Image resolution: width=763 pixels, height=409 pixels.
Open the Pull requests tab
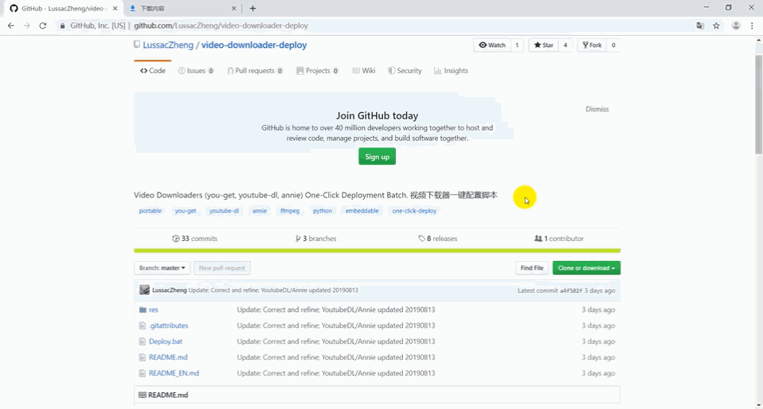click(x=255, y=71)
